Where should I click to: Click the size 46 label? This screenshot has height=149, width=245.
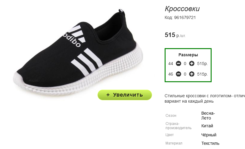(171, 74)
